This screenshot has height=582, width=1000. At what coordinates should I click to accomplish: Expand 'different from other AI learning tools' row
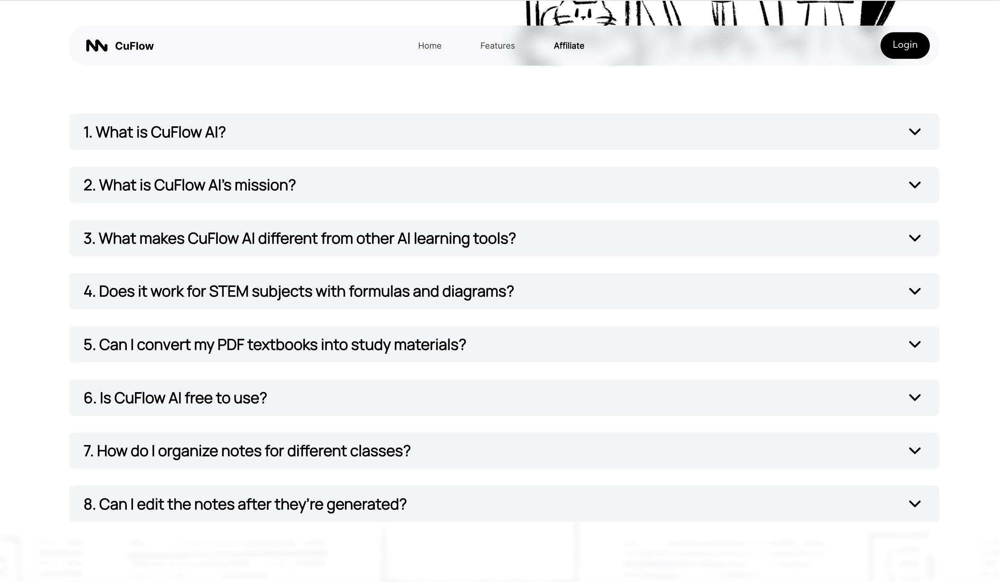(x=300, y=239)
